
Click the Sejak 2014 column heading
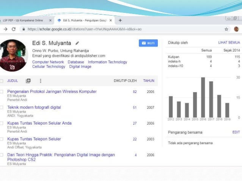coord(232,50)
